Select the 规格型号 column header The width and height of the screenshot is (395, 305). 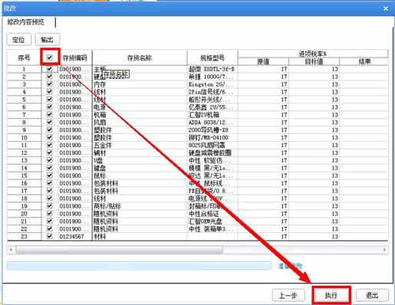click(212, 57)
